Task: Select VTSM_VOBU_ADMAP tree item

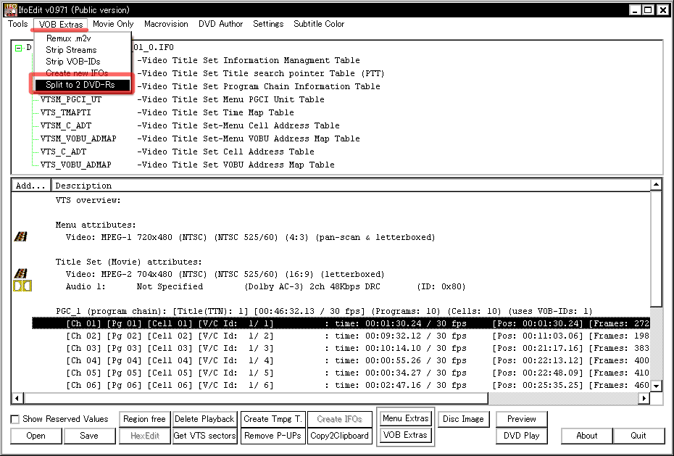Action: [78, 138]
